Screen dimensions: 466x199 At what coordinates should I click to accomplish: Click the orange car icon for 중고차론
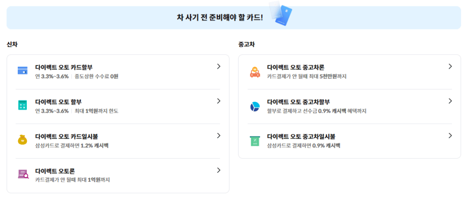254,72
